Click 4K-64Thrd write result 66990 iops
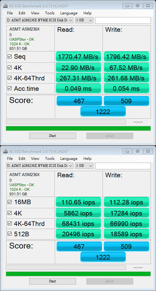Image resolution: width=156 pixels, height=291 pixels. tap(126, 224)
